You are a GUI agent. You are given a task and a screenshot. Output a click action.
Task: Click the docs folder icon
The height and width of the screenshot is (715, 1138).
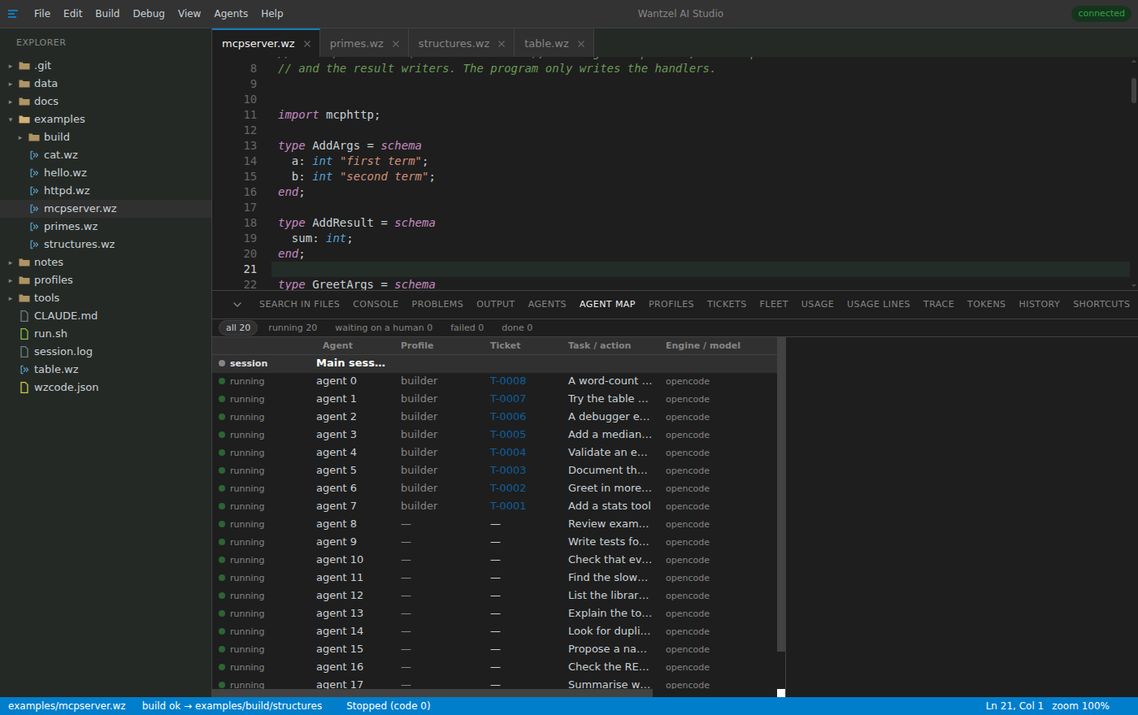click(x=24, y=102)
